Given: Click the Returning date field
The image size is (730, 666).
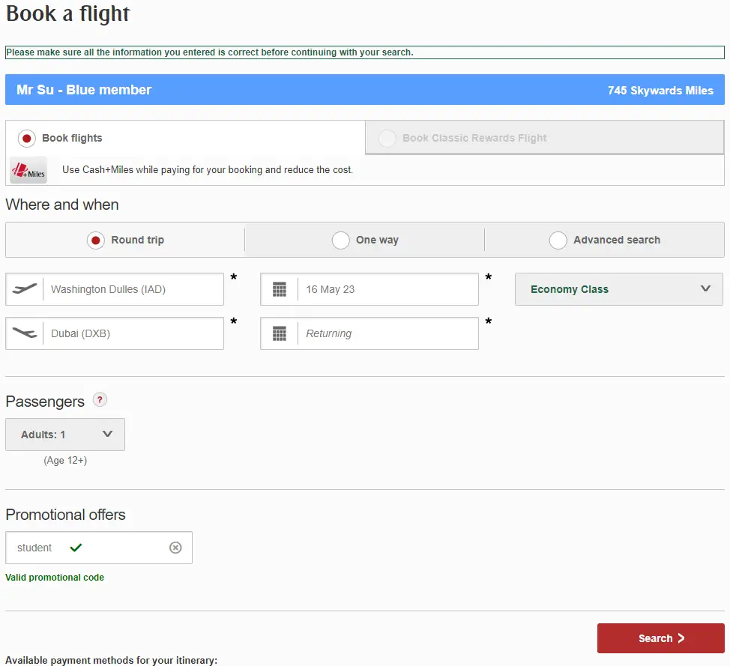Looking at the screenshot, I should (x=386, y=333).
